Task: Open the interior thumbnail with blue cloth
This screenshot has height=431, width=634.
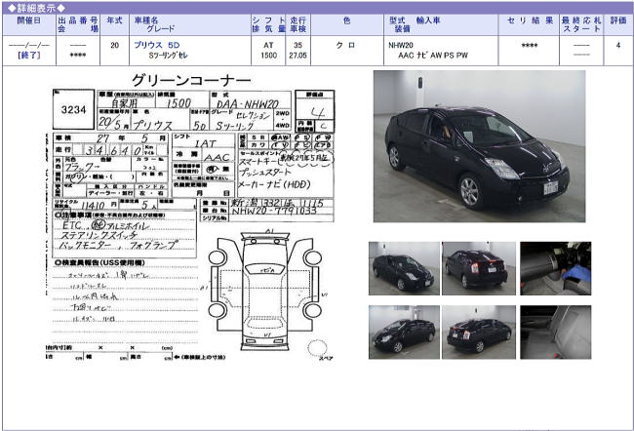Action: pos(556,268)
